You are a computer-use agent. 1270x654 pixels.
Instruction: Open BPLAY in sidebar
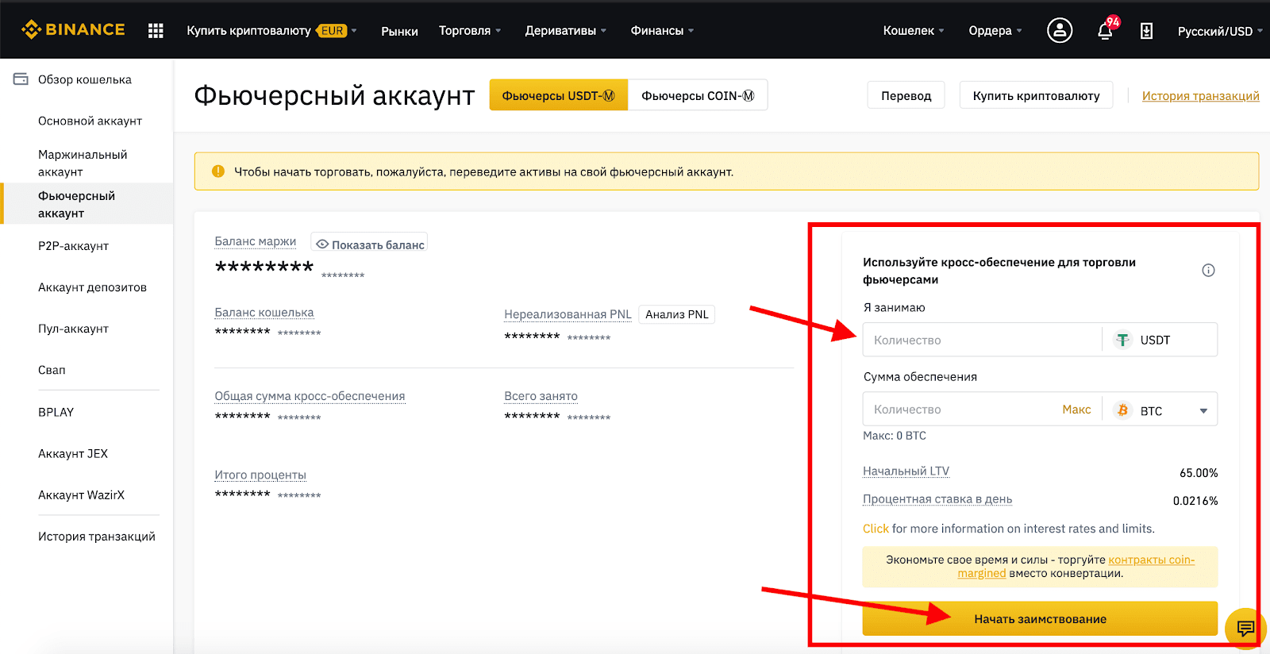[x=56, y=412]
